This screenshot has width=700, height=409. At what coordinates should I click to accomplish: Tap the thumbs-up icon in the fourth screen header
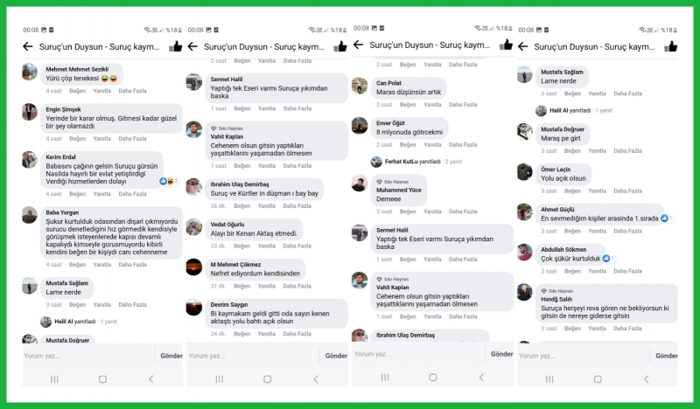point(670,46)
